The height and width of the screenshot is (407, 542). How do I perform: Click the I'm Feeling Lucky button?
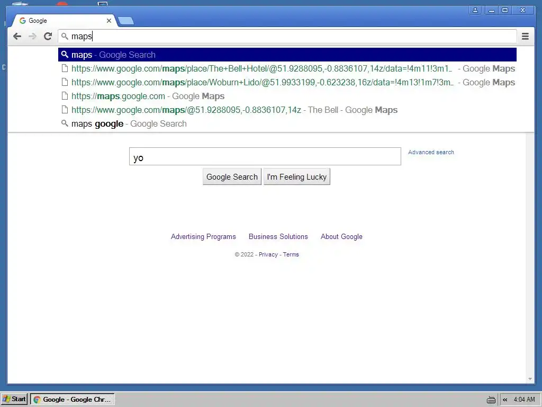click(297, 177)
